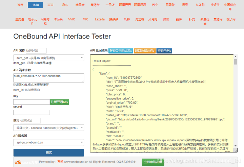Enable the 返回XML格式 checkbox
Screen dimensions: 244x167
pyautogui.click(x=14, y=85)
